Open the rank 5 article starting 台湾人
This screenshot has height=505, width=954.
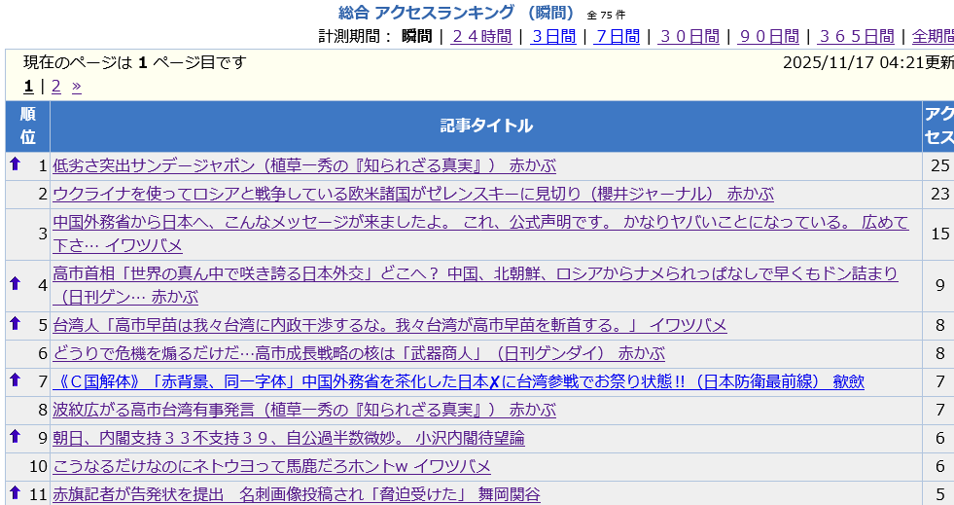point(389,325)
